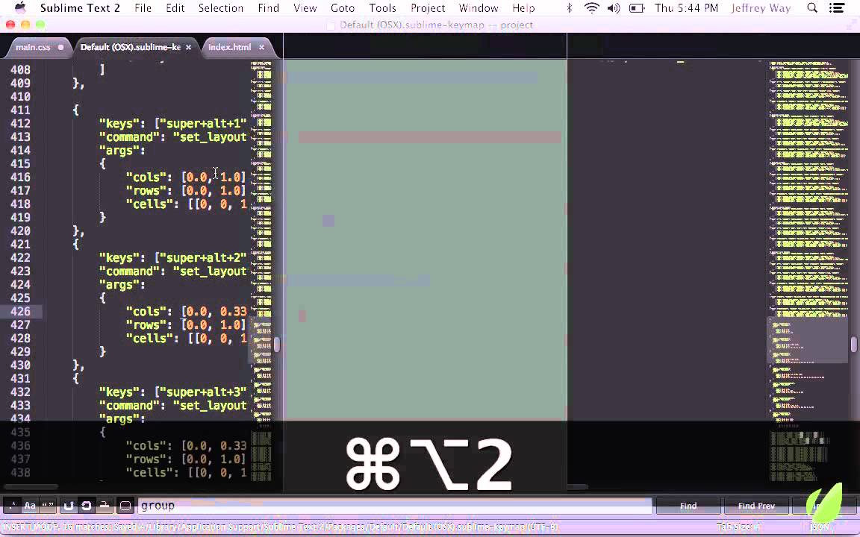Click the Bluetooth menu bar icon
Image resolution: width=860 pixels, height=537 pixels.
click(570, 7)
